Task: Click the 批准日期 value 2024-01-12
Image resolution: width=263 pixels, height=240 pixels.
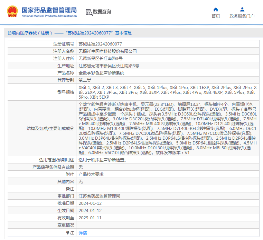Action: [x=90, y=203]
